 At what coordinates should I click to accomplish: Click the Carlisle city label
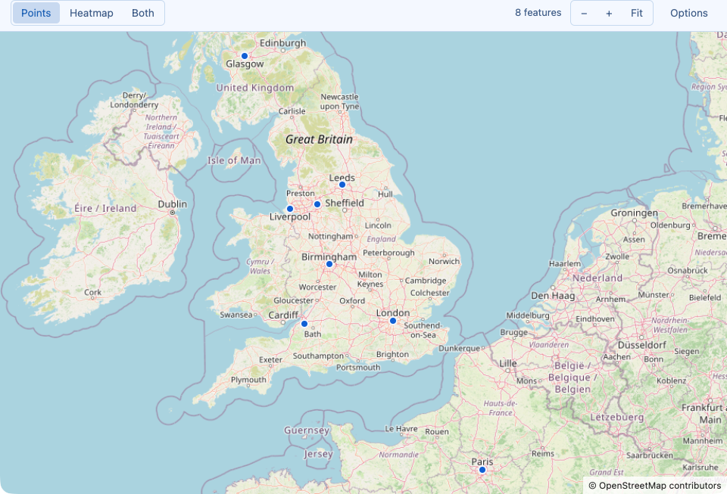(292, 111)
